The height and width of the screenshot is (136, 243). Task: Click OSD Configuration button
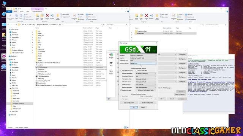coord(129,103)
